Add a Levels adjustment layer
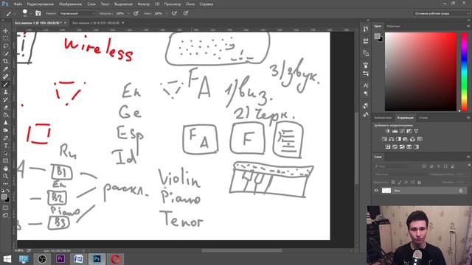 395,131
